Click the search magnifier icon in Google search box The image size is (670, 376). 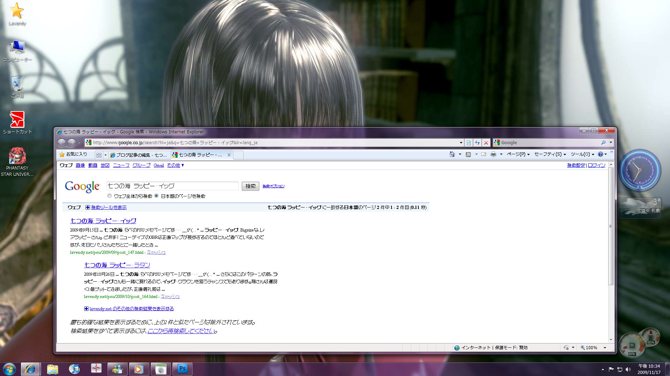coord(603,142)
